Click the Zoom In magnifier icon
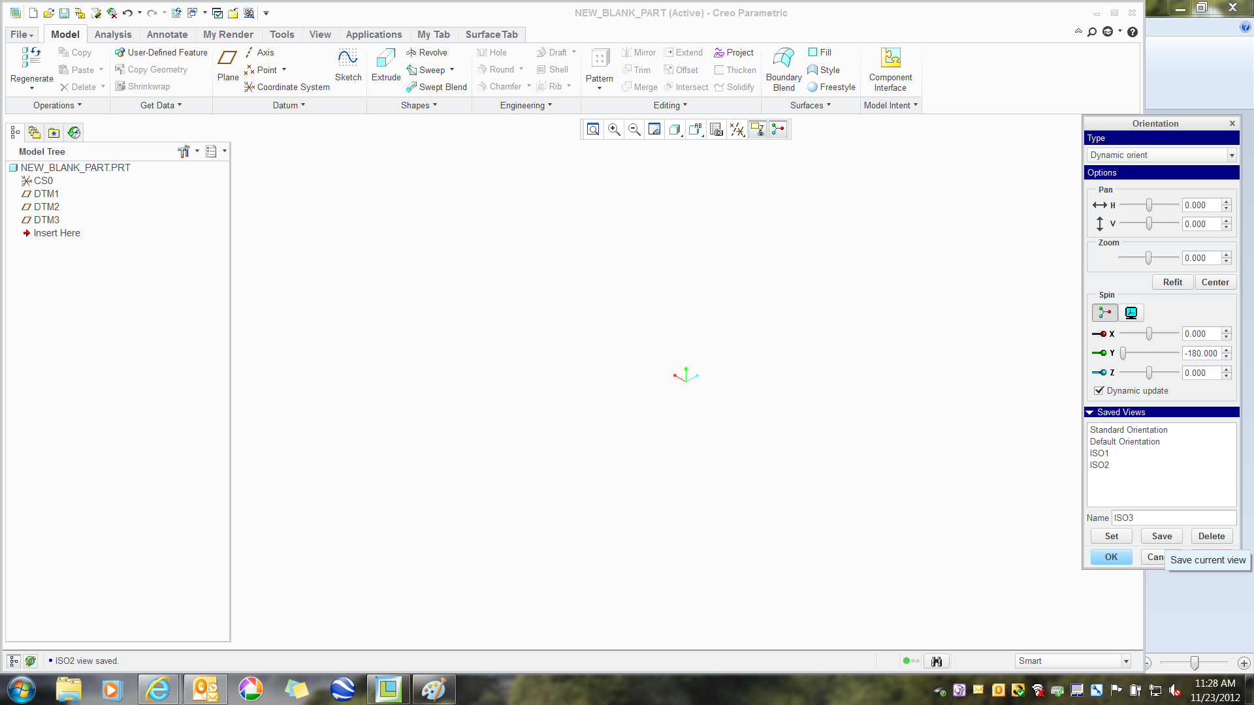 [x=614, y=129]
